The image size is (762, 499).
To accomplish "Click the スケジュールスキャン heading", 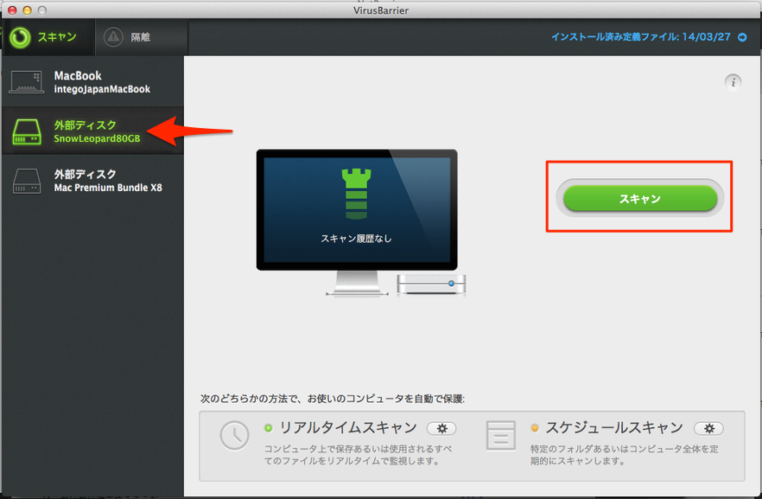I will (614, 427).
